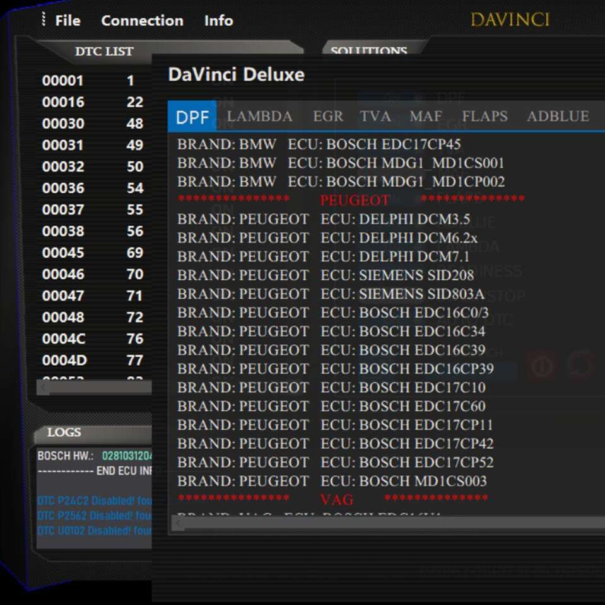605x605 pixels.
Task: Select DTC row 00031
Action: point(93,145)
